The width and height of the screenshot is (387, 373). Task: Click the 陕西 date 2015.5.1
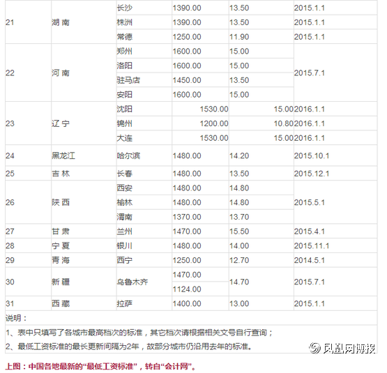335,202
